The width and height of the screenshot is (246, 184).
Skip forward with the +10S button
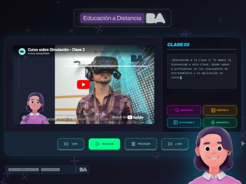coord(175,144)
